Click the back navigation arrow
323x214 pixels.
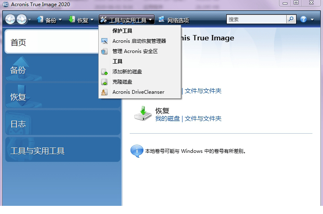tap(10, 20)
